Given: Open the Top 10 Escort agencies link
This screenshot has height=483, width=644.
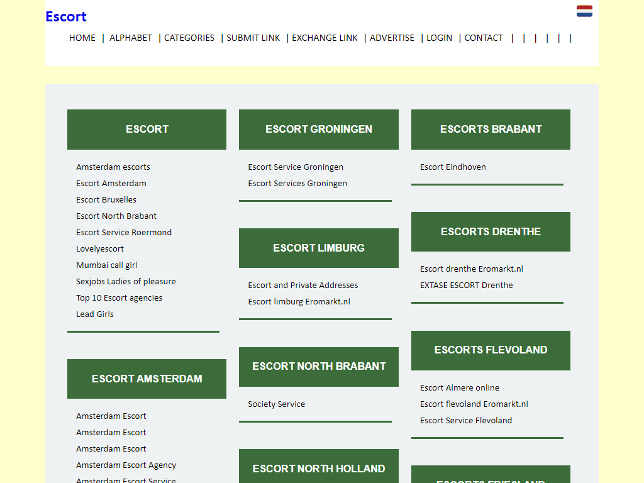Looking at the screenshot, I should click(x=119, y=298).
